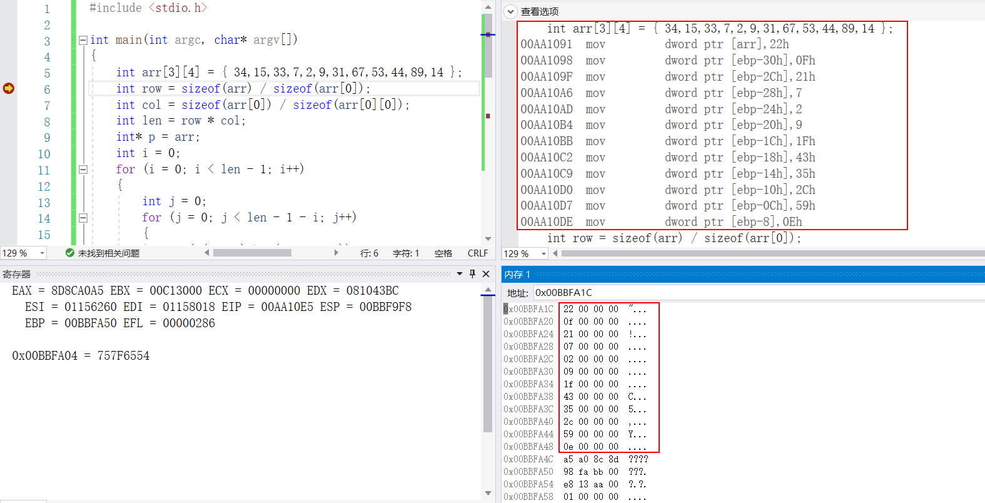Click the code line int* p = arr;
Viewport: 985px width, 503px height.
tap(158, 137)
